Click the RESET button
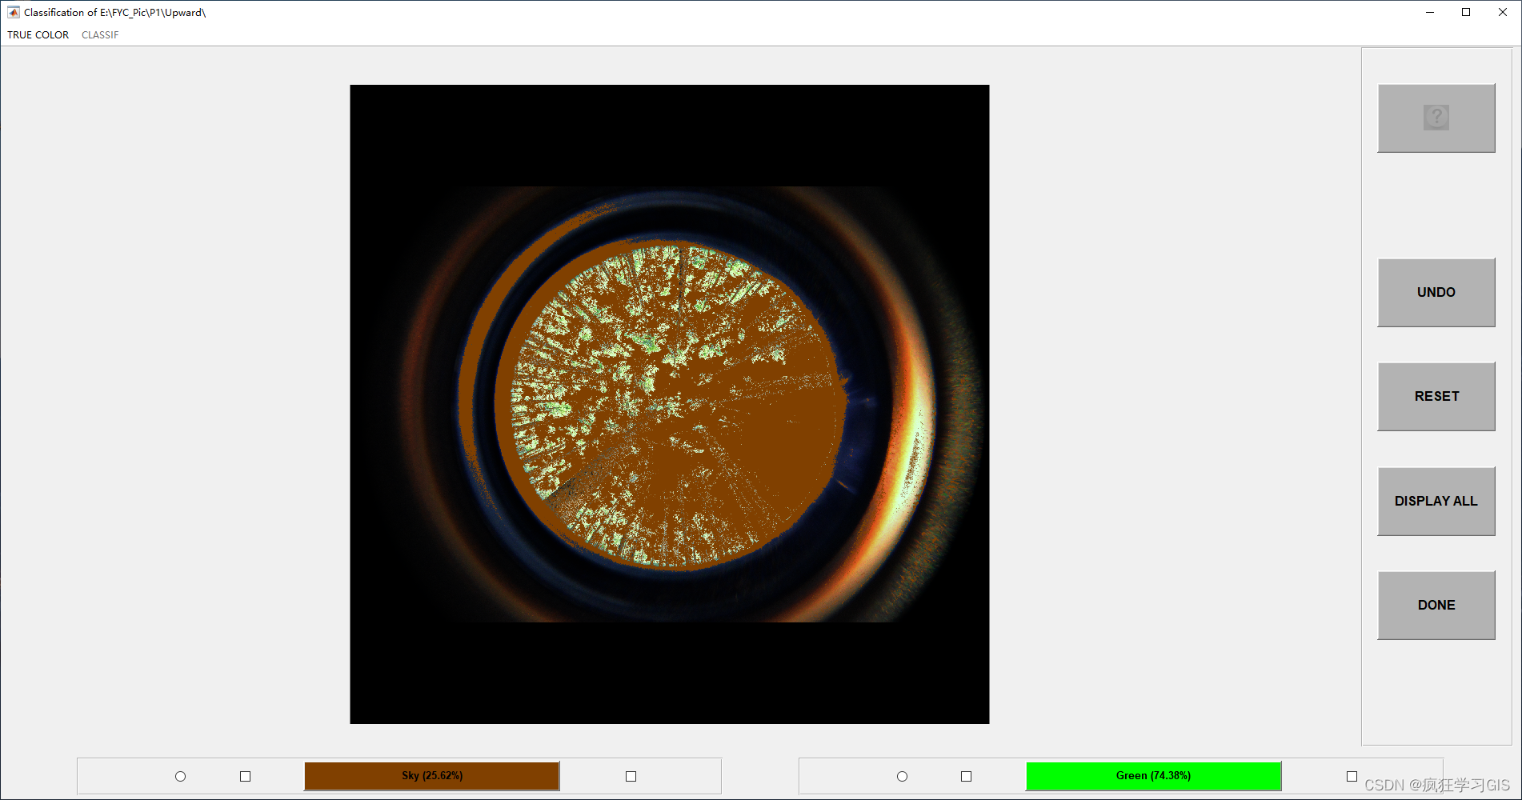This screenshot has height=800, width=1522. [1436, 396]
